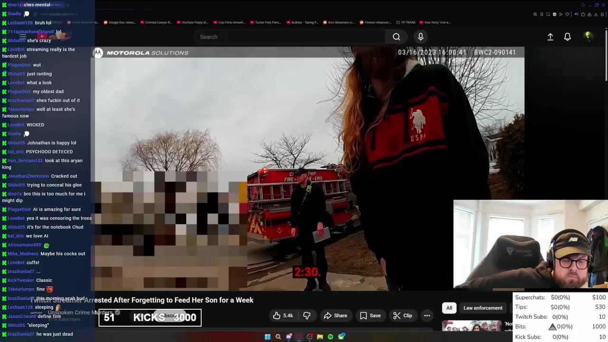Click the pin icon in browser toolbar
The height and width of the screenshot is (342, 608).
pos(541,14)
